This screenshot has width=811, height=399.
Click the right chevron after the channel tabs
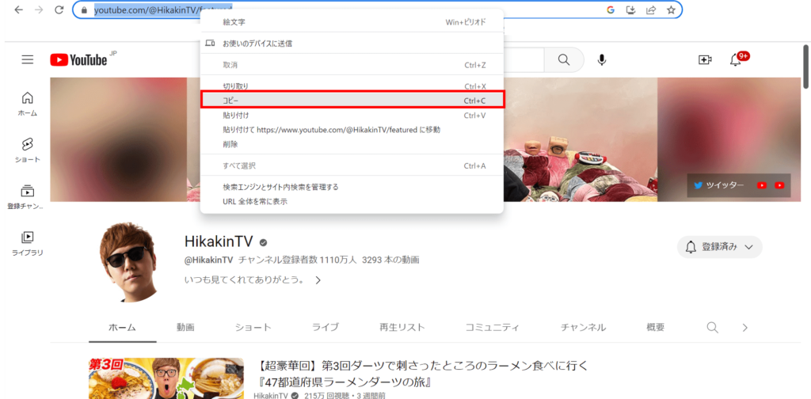(744, 327)
